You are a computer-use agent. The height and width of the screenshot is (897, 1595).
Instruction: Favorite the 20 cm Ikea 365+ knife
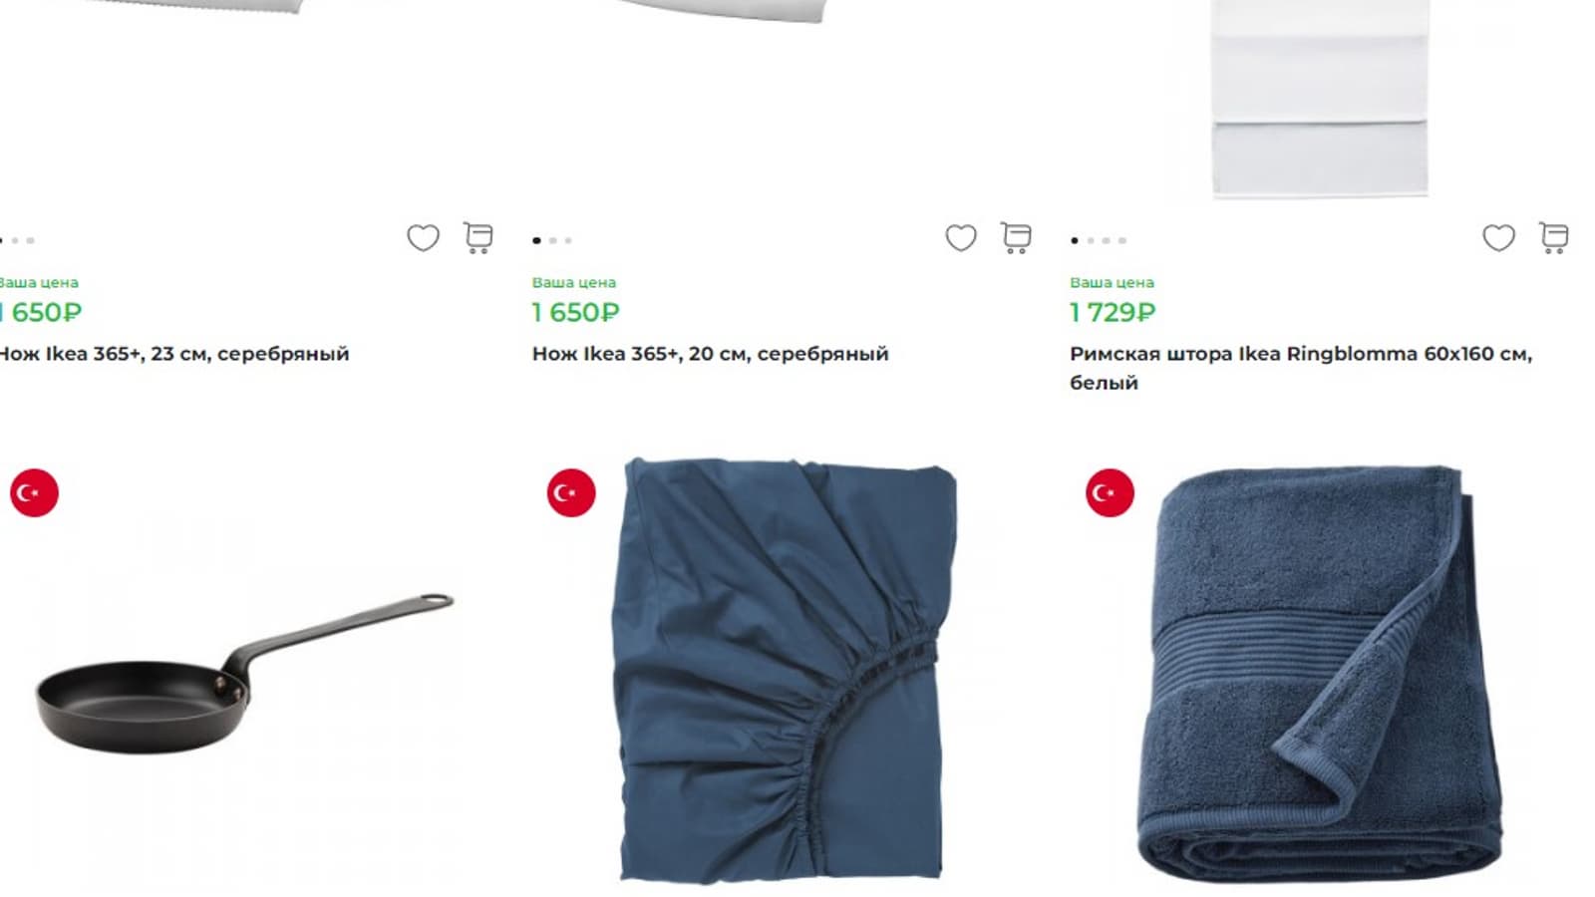click(961, 237)
